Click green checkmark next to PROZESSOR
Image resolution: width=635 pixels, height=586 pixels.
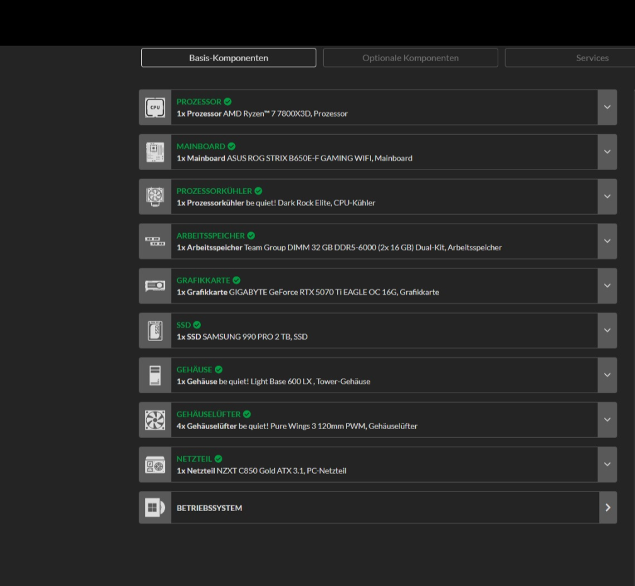227,101
